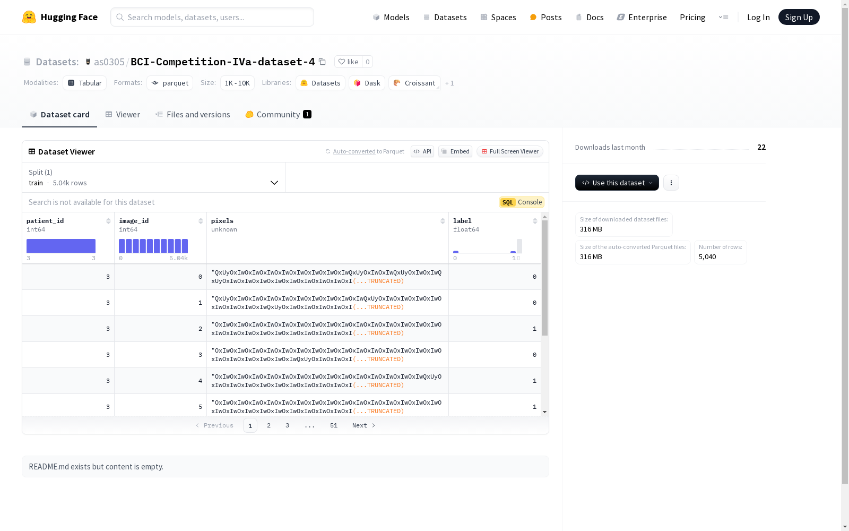This screenshot has width=849, height=531.
Task: Select the Dask library tag
Action: [367, 83]
